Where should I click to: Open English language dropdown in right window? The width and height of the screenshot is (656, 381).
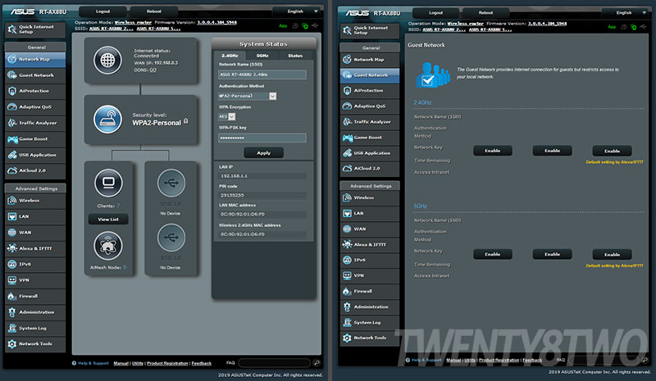625,12
